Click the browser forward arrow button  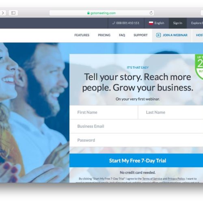(x=3, y=13)
